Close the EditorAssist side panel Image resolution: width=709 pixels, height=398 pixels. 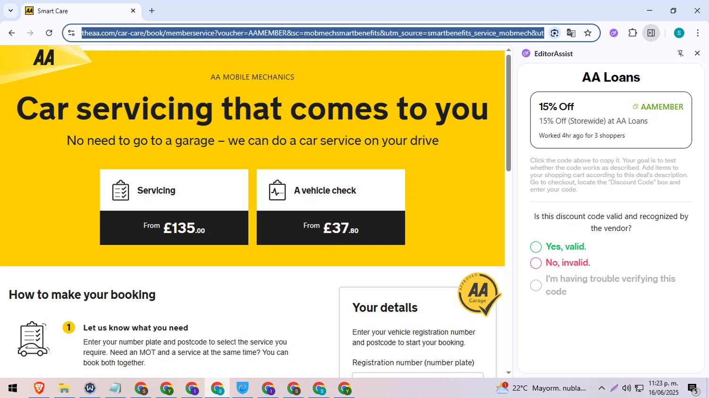point(697,53)
